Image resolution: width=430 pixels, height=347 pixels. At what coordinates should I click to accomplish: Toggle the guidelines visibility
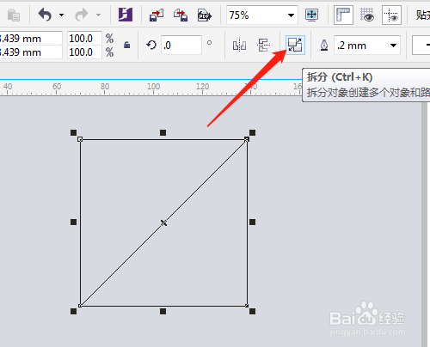pos(391,15)
